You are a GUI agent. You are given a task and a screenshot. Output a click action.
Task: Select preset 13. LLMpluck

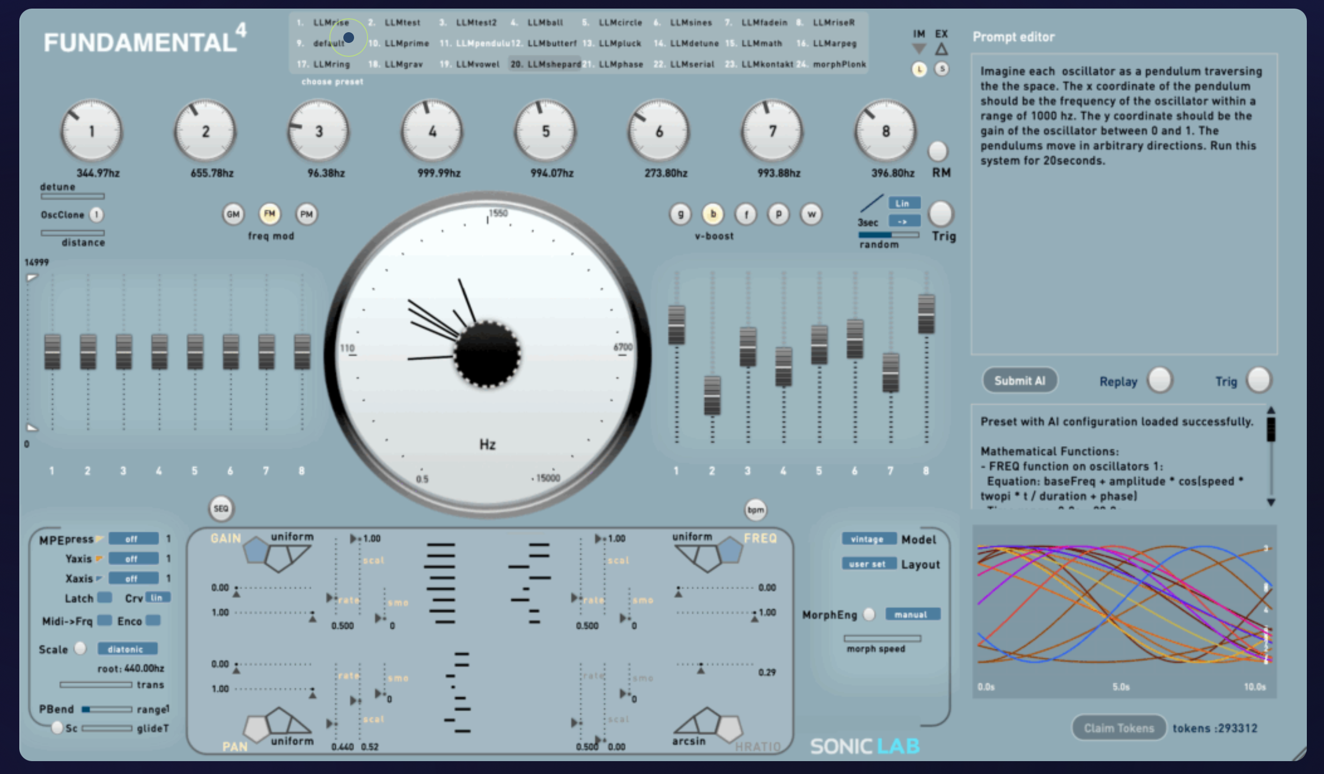(x=612, y=43)
